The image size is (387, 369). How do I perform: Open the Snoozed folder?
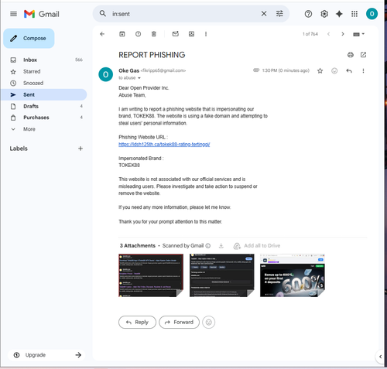click(44, 83)
